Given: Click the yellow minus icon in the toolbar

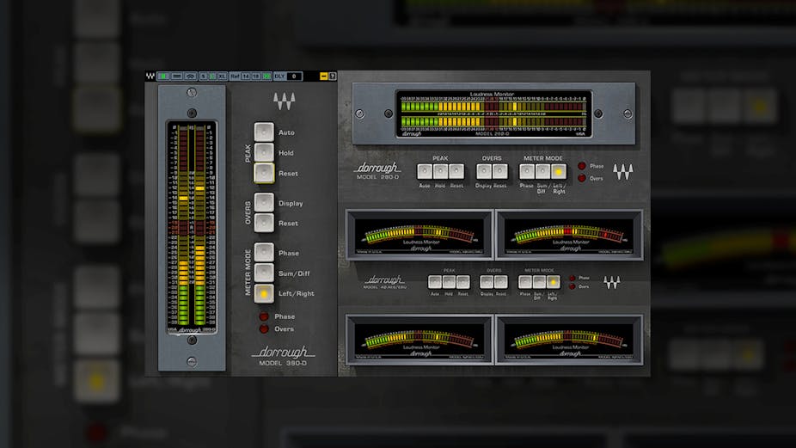Looking at the screenshot, I should pyautogui.click(x=323, y=77).
